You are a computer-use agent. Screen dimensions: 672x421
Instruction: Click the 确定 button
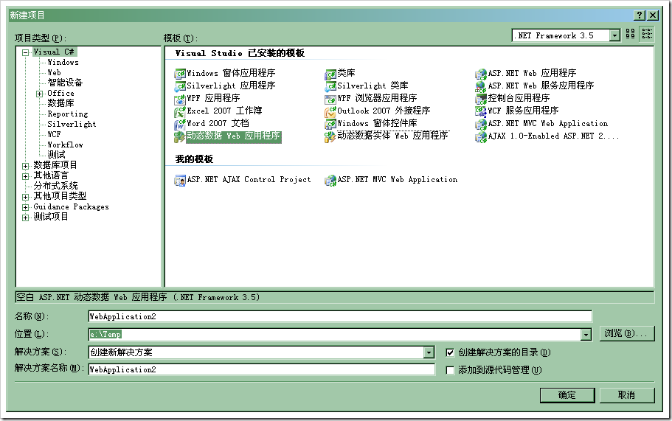(x=567, y=395)
